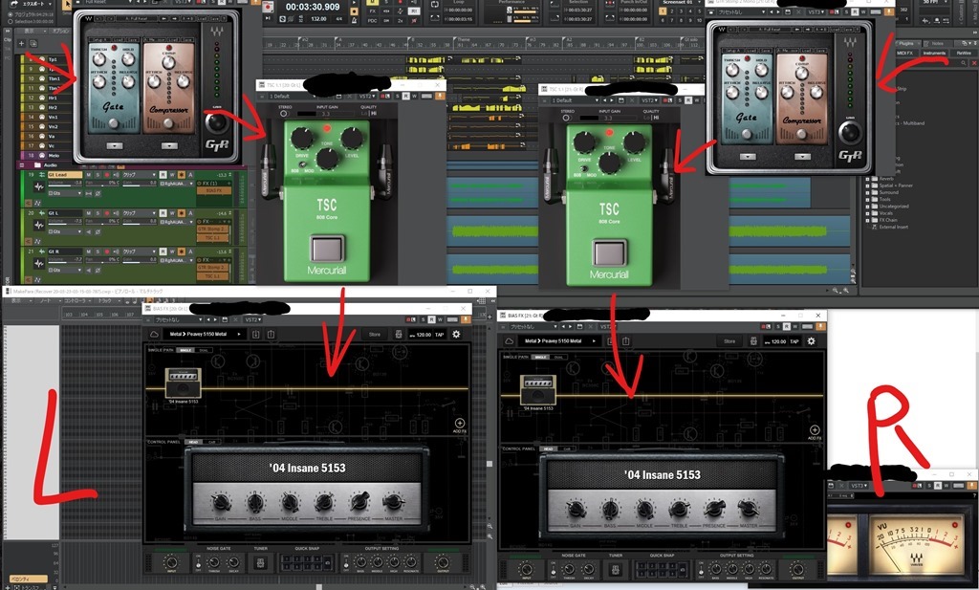Open the cloud icon in right BIAS FX

[x=508, y=341]
